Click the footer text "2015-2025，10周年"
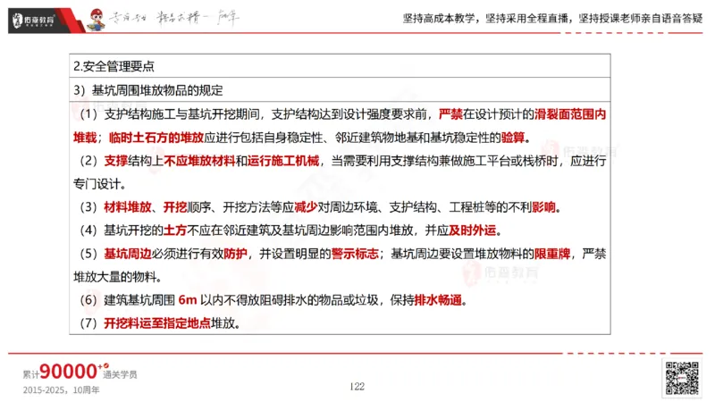This screenshot has width=715, height=402. [x=61, y=390]
